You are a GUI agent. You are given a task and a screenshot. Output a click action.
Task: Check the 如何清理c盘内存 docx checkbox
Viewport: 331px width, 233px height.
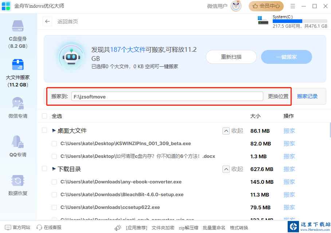54,156
